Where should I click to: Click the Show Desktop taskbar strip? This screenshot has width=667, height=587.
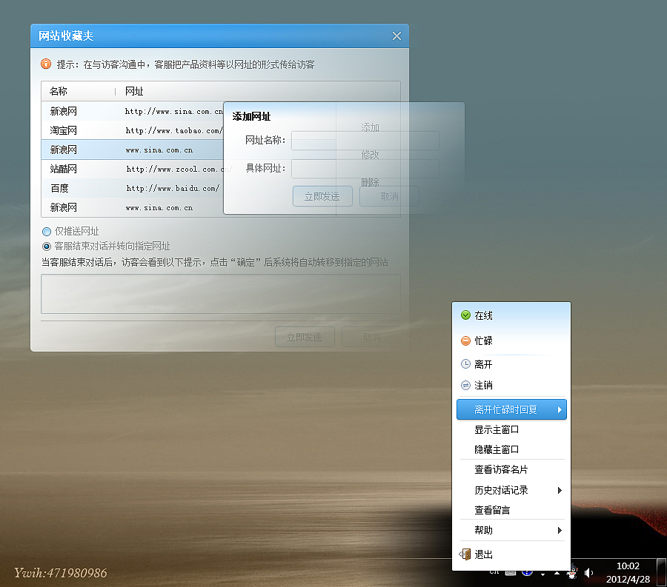click(662, 572)
